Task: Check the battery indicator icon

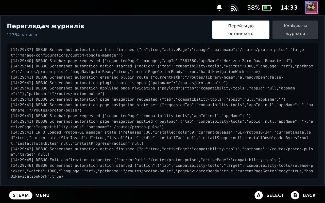Action: [267, 8]
